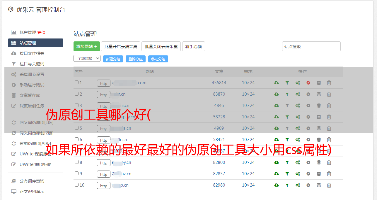The width and height of the screenshot is (377, 200).
Task: Click the red play icon in row 1
Action: [x=308, y=83]
